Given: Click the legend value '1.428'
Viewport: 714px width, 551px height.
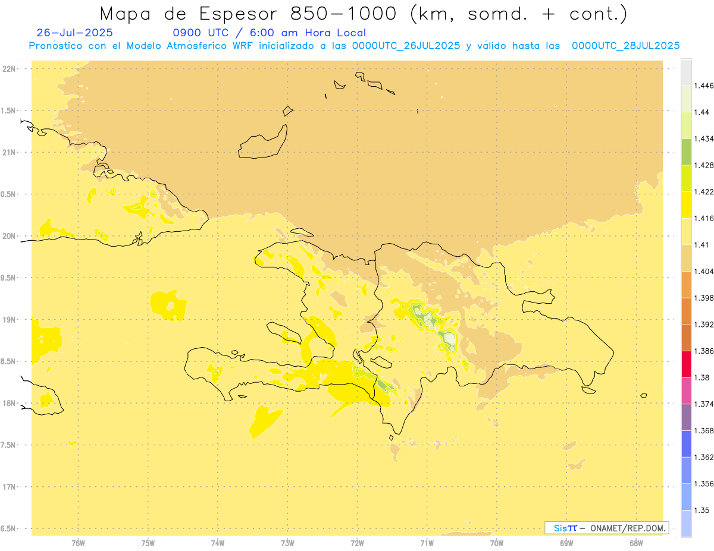Looking at the screenshot, I should click(x=703, y=165).
